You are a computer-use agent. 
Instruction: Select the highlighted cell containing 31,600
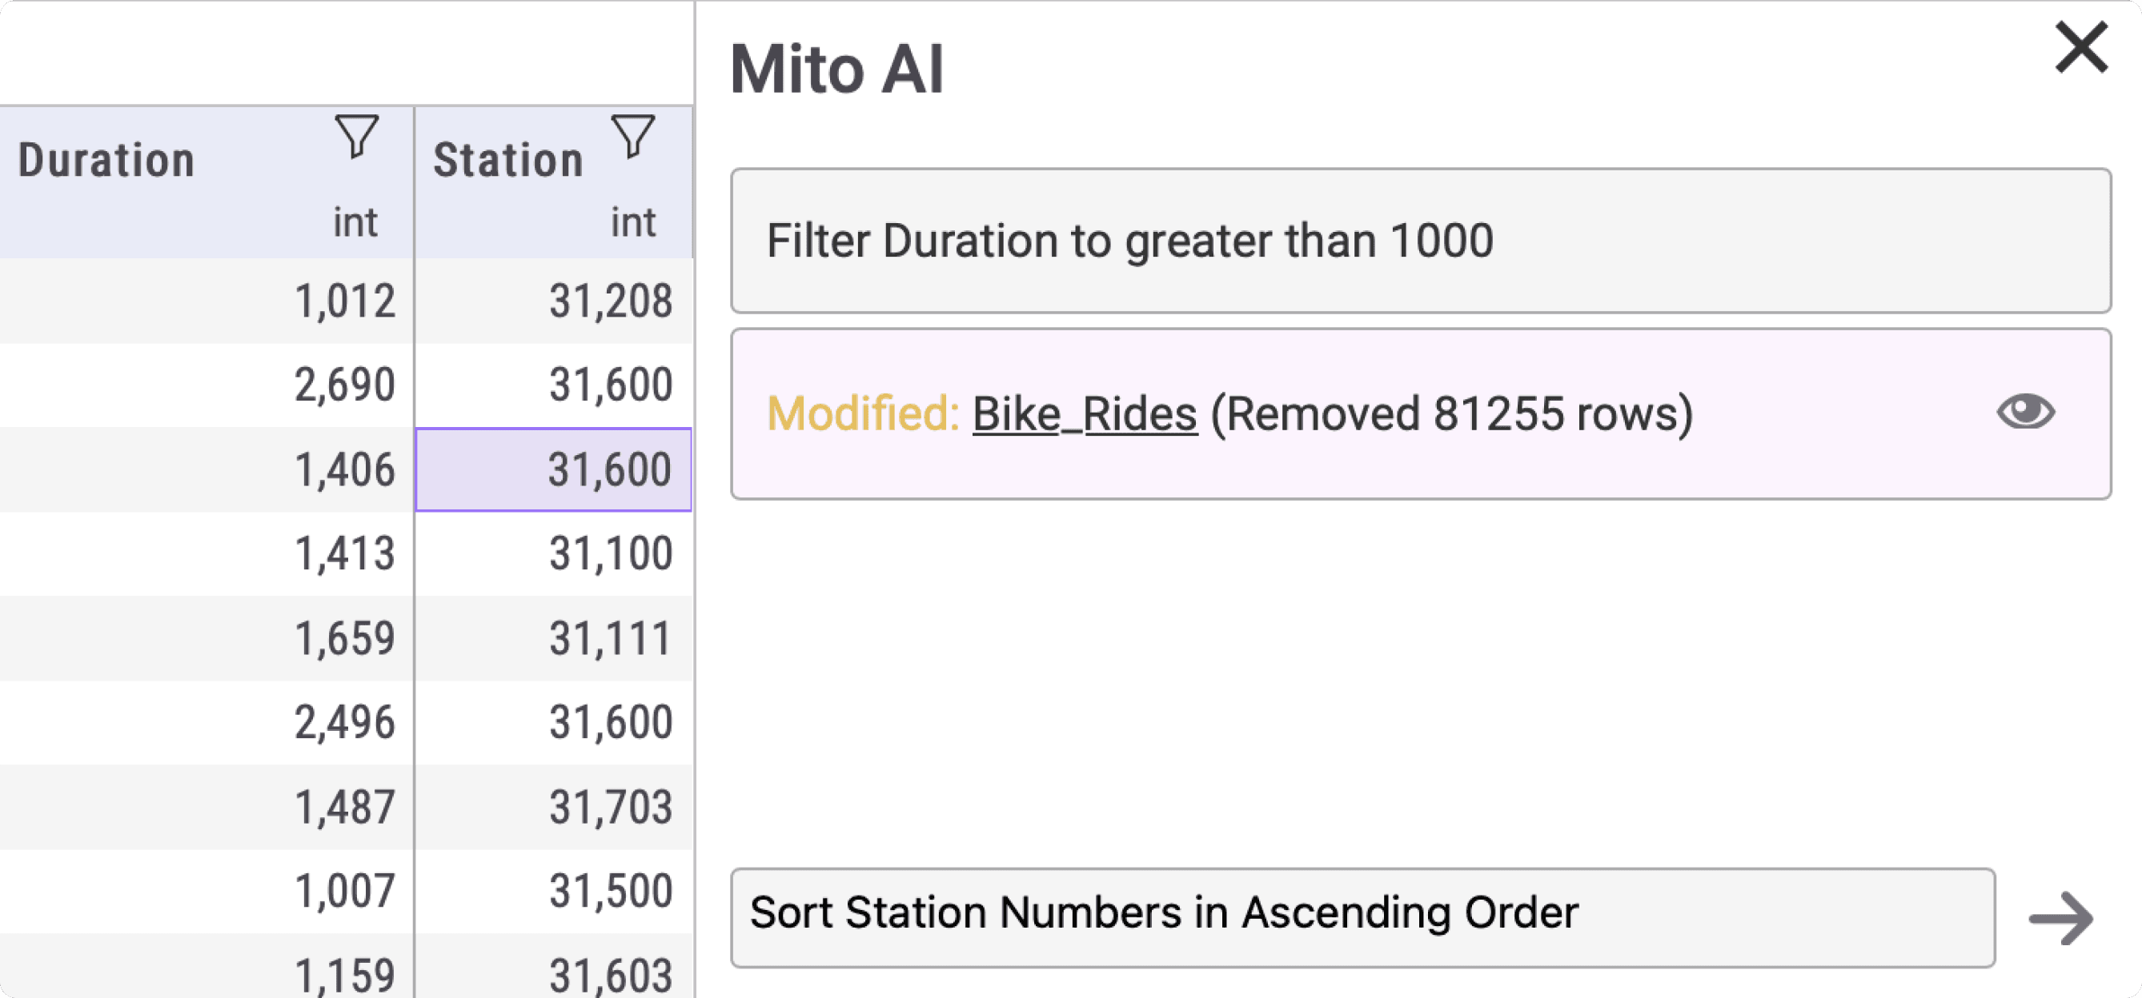(x=554, y=469)
